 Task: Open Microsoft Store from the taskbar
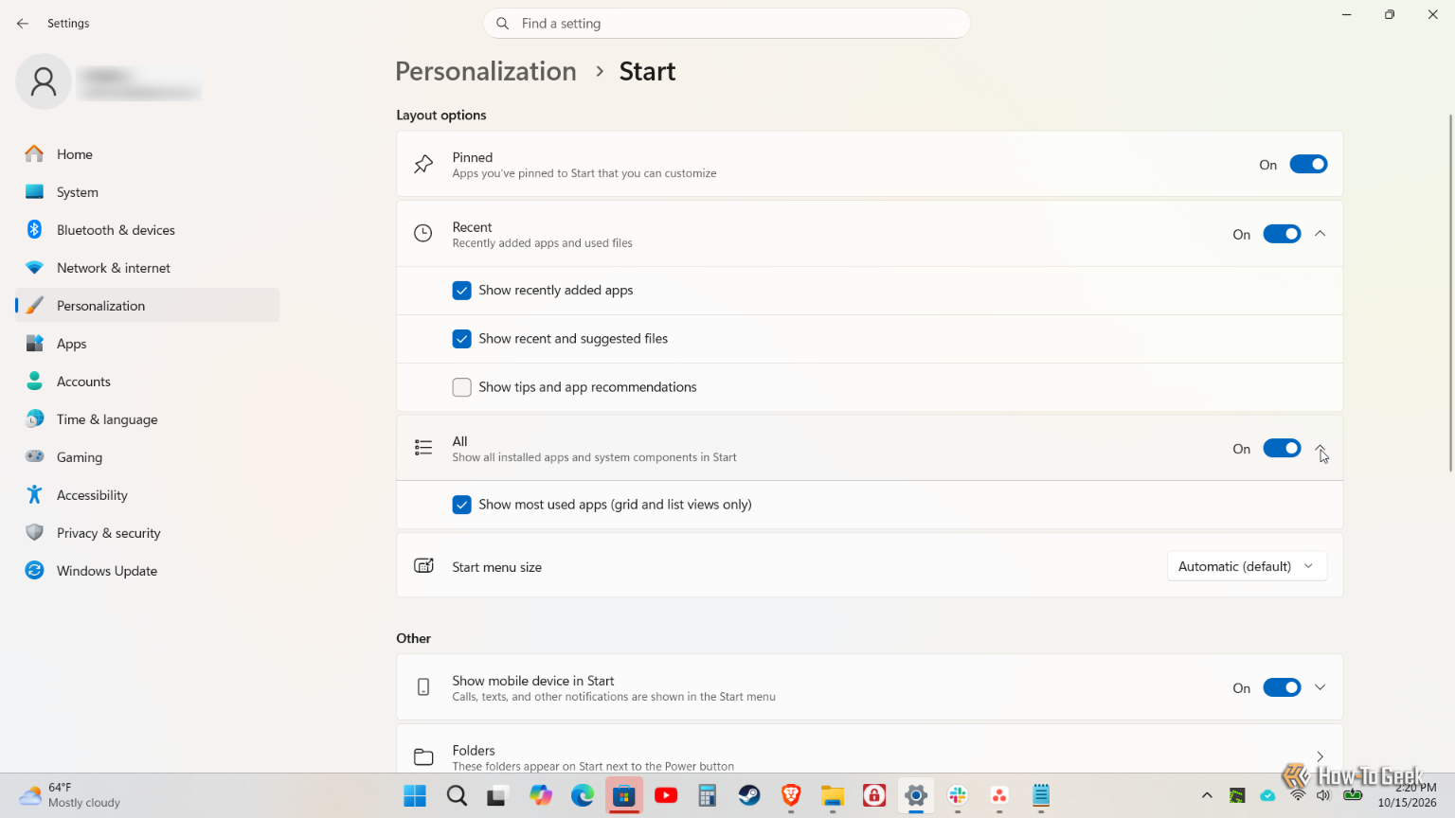click(x=624, y=796)
